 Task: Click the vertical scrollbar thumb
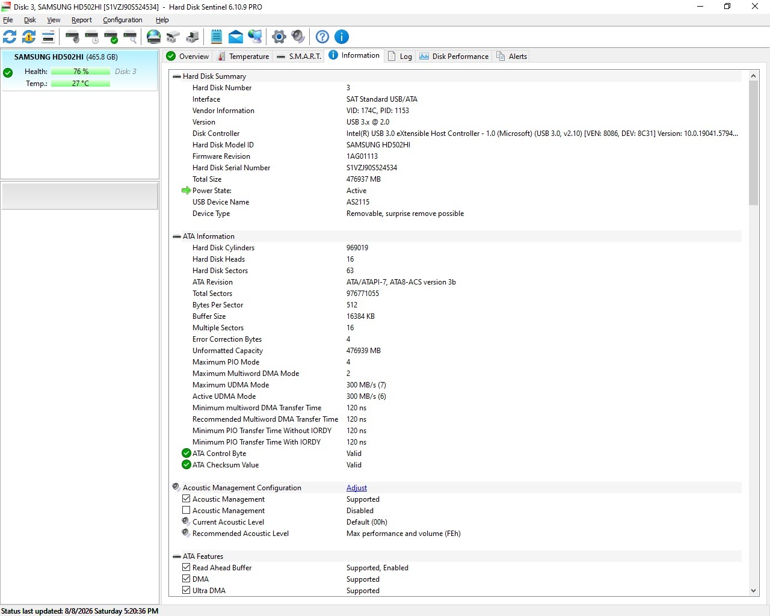coord(753,143)
